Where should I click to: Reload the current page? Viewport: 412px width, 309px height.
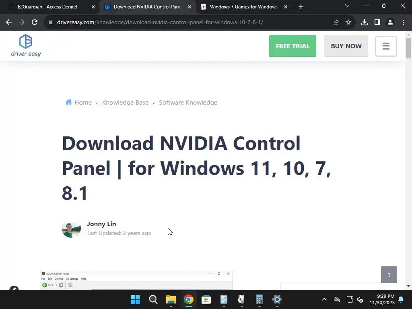coord(35,23)
